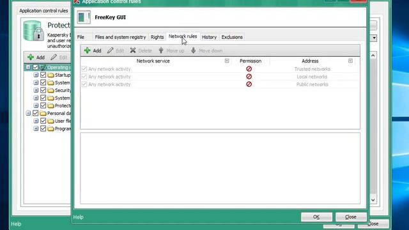This screenshot has width=409, height=230.
Task: Click the Edit pencil in Network rules toolbar
Action: point(115,50)
